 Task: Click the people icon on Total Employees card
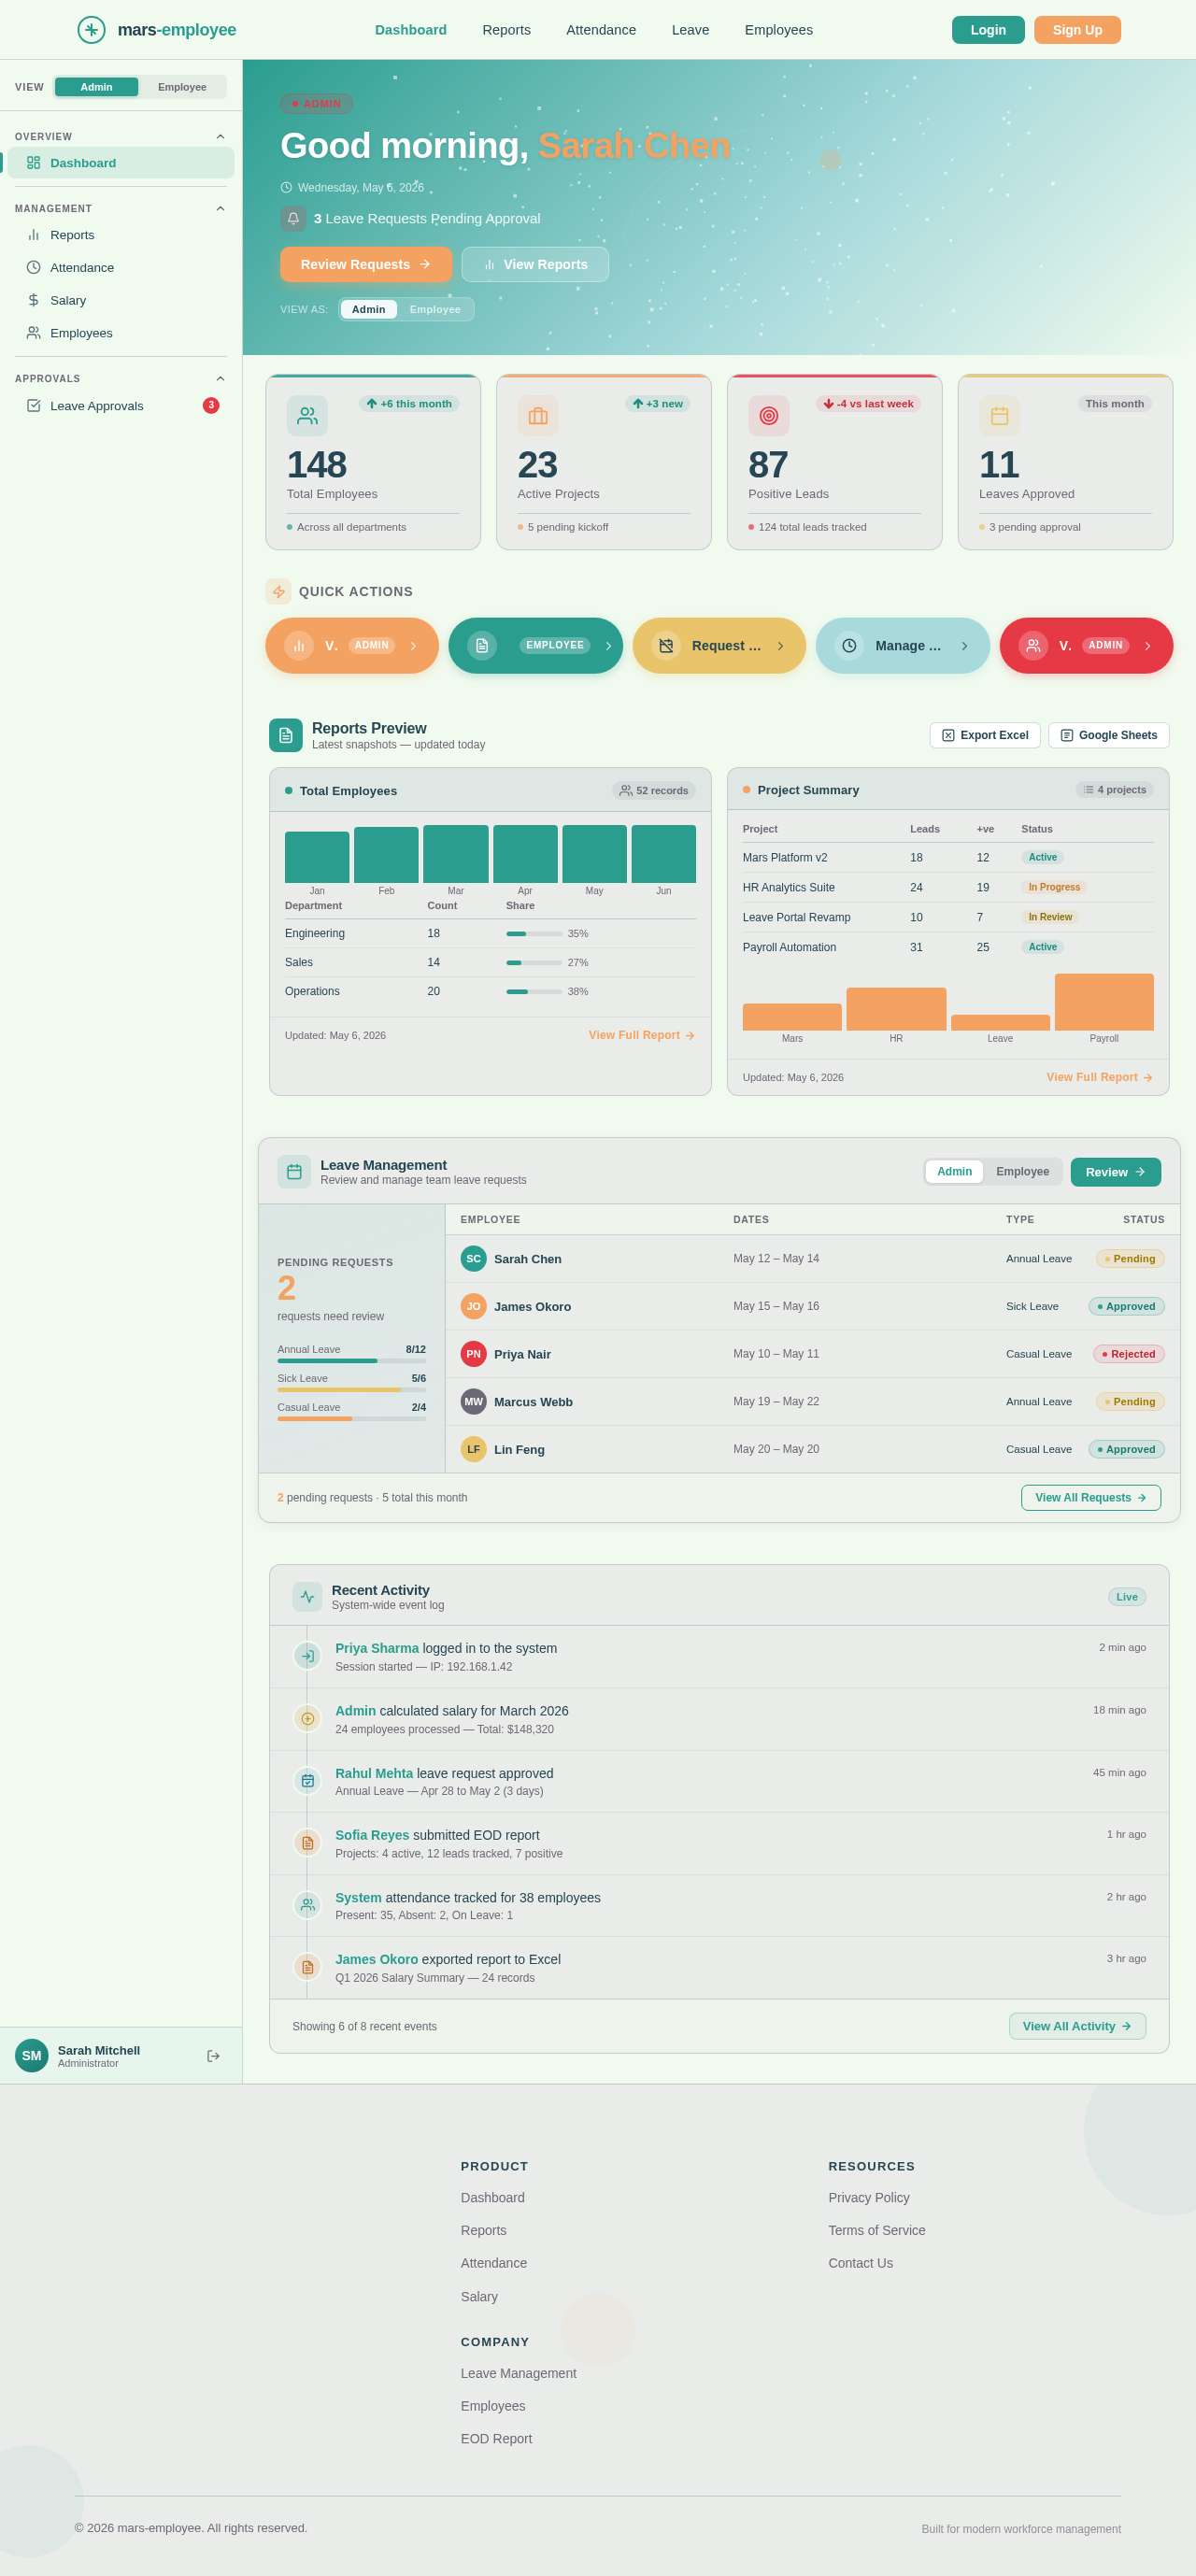[x=307, y=416]
